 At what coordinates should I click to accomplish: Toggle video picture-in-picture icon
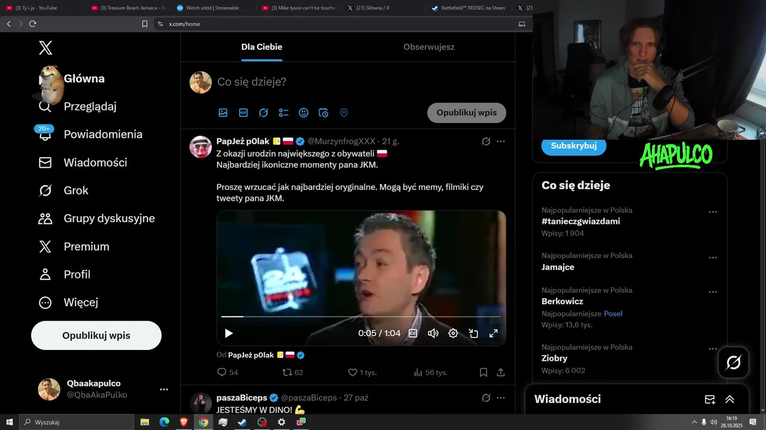pos(473,333)
